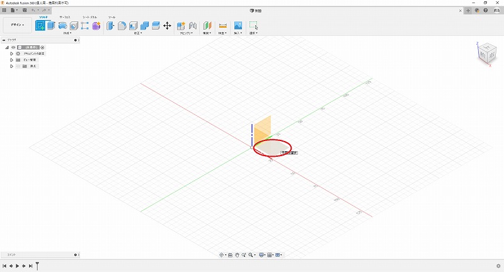Select the Pan hand tool
Image resolution: width=504 pixels, height=272 pixels.
[x=237, y=255]
